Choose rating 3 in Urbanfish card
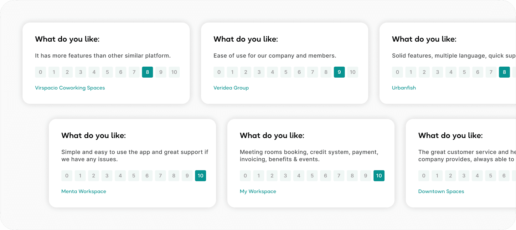 tap(437, 72)
